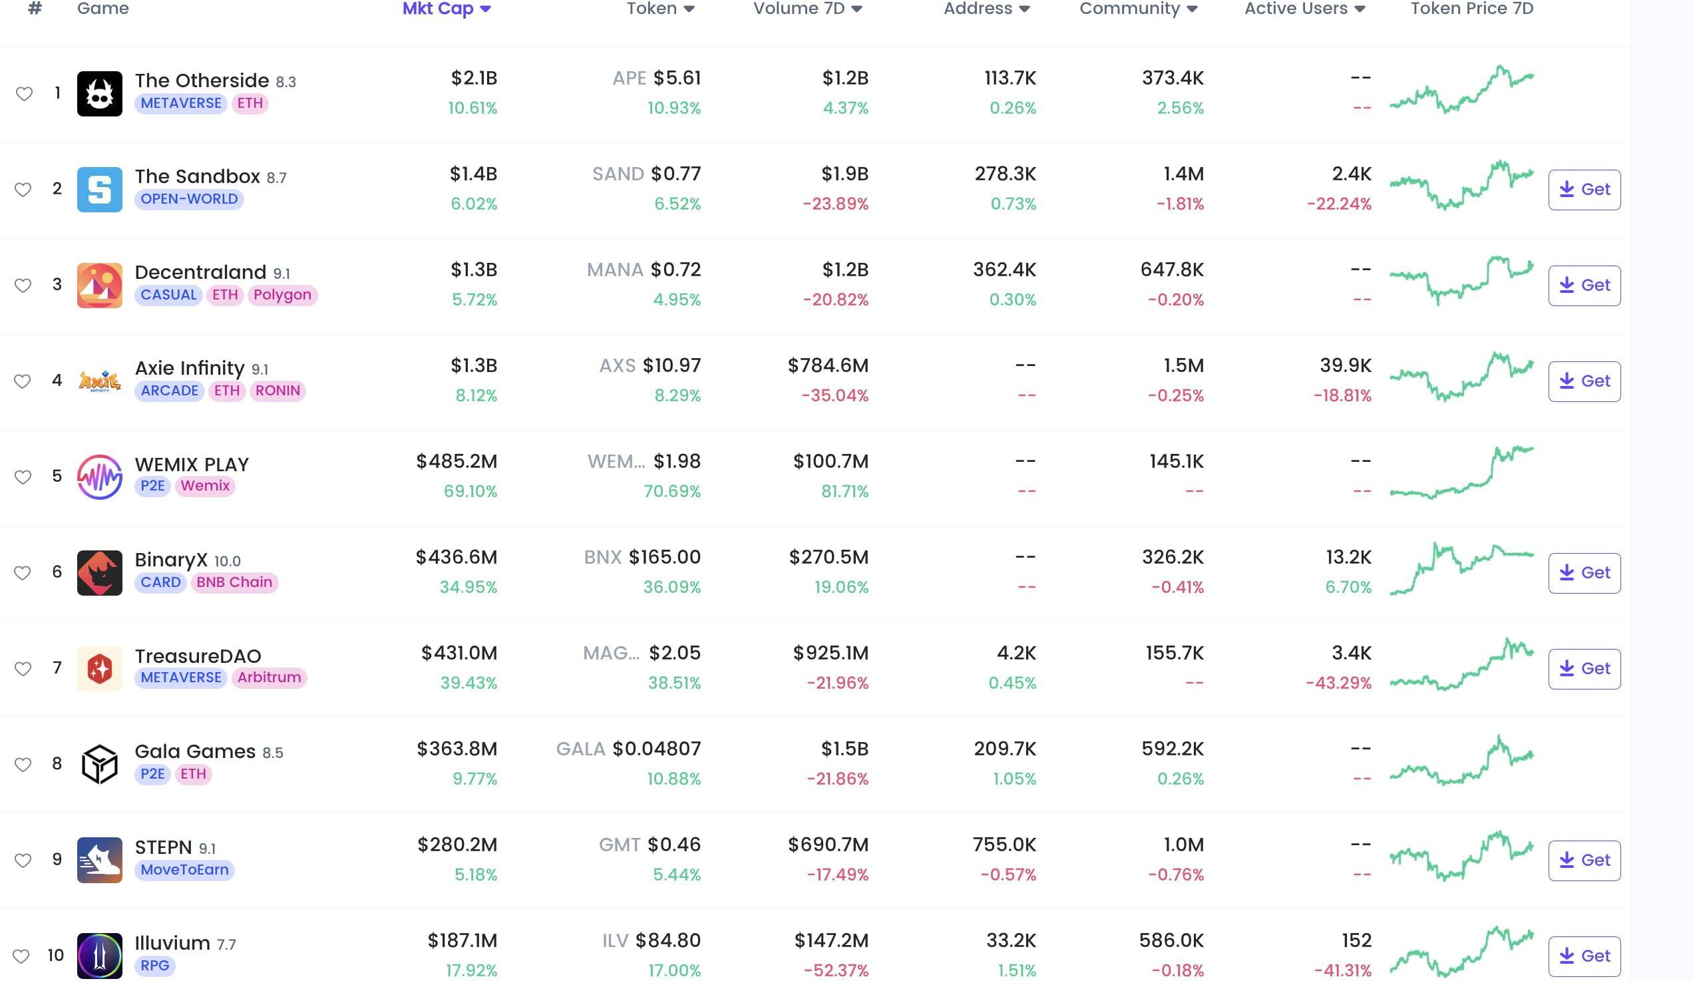Get STEPN via Get button
This screenshot has height=981, width=1693.
click(1584, 860)
